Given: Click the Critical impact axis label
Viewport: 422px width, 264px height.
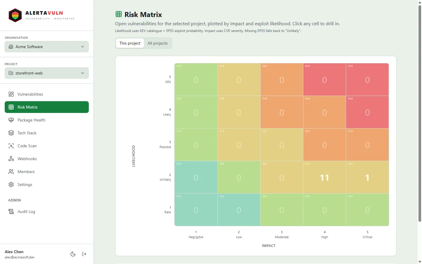Looking at the screenshot, I should pos(367,237).
